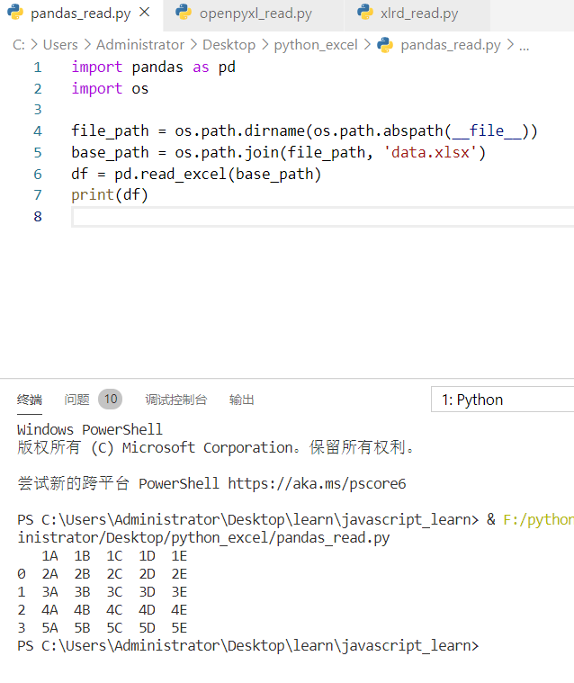
Task: Click the Administrator breadcrumb segment
Action: (x=140, y=45)
